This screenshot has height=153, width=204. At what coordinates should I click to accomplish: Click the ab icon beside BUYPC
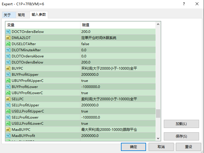pos(8,68)
